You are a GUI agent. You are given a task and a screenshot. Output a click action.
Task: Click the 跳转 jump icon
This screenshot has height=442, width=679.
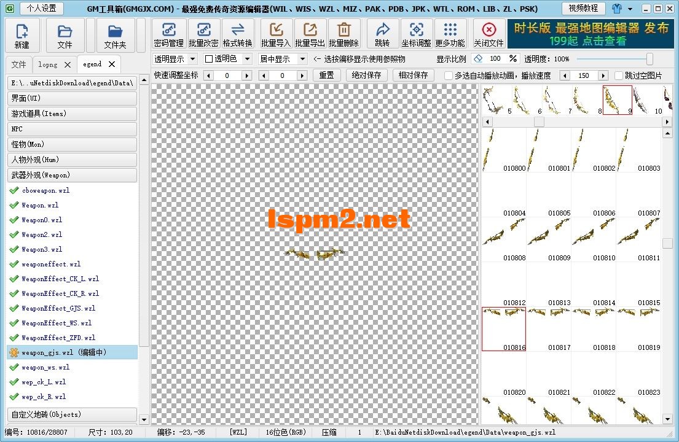(x=382, y=34)
